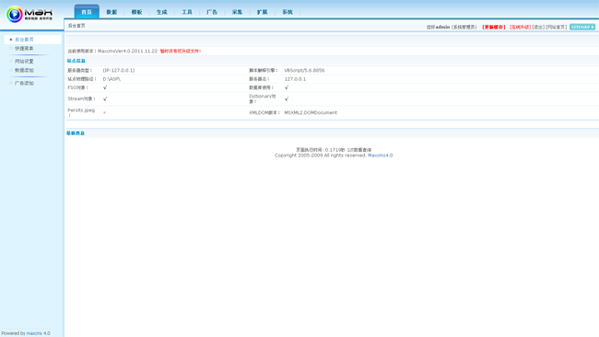Screen dimensions: 599x337
Task: Click the 退出 logout link
Action: pos(538,27)
